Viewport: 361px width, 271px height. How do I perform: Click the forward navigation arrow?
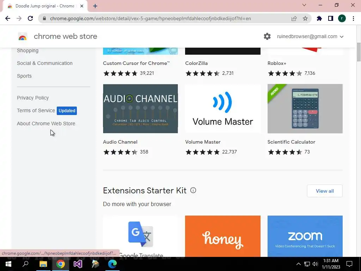(19, 18)
